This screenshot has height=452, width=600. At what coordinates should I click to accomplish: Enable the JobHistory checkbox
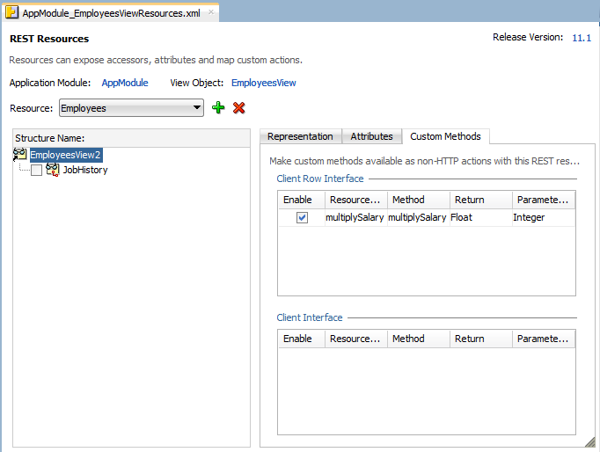[36, 171]
